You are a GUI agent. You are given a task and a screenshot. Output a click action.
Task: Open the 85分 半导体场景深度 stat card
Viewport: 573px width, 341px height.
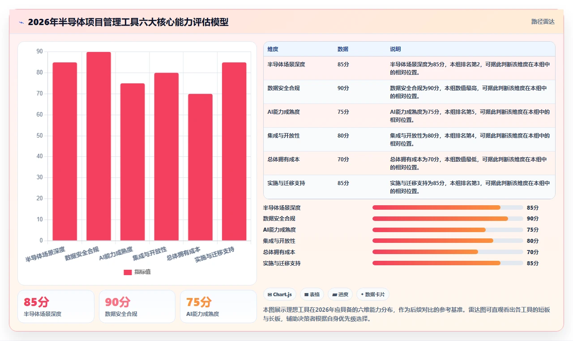[x=56, y=306]
